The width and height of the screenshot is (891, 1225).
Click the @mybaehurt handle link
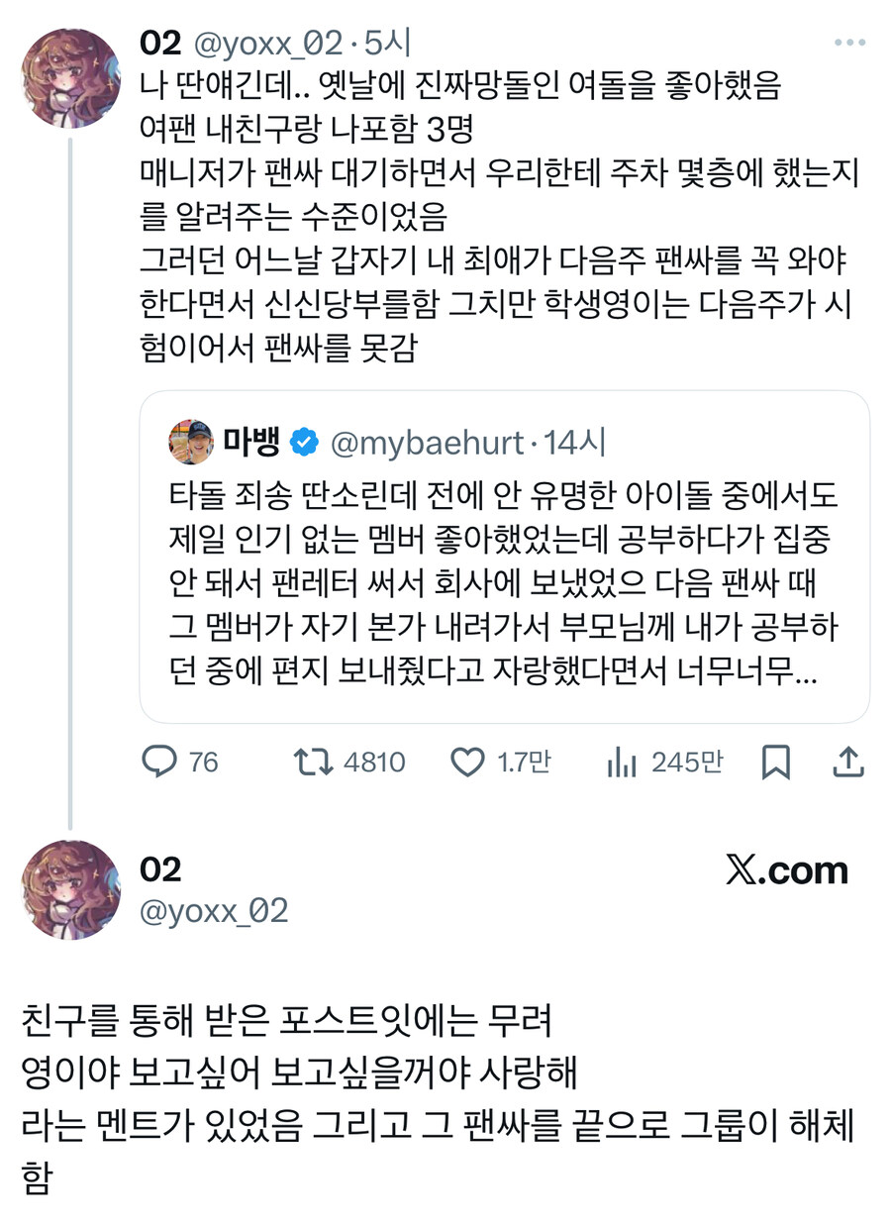click(426, 442)
